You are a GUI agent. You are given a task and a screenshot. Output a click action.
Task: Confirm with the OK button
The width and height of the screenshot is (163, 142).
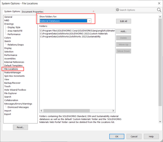117,137
